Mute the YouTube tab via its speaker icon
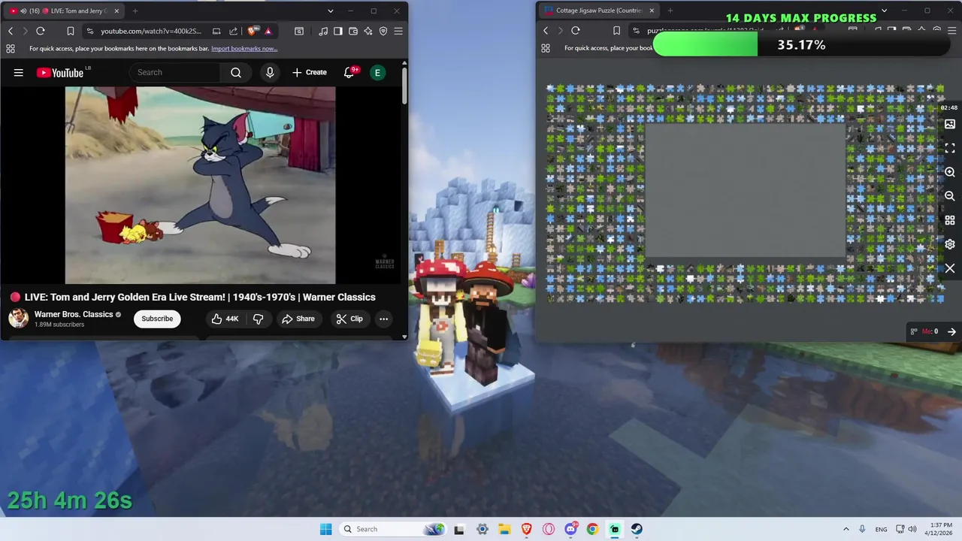 click(x=24, y=11)
